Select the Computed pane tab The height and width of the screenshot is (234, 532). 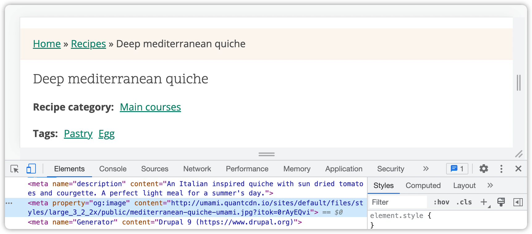tap(423, 186)
